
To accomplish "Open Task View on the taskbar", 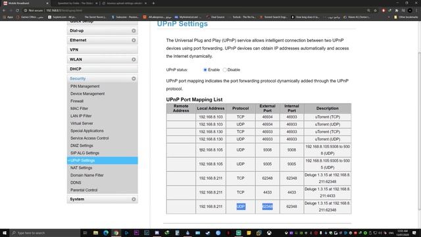I will tap(85, 233).
